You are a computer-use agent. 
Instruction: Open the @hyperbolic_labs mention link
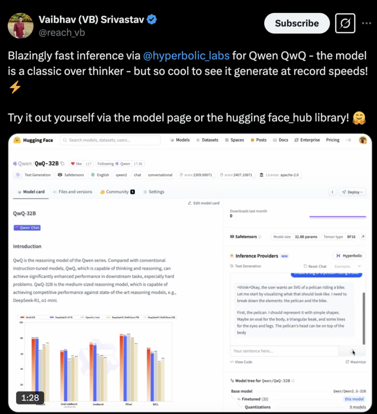(186, 55)
